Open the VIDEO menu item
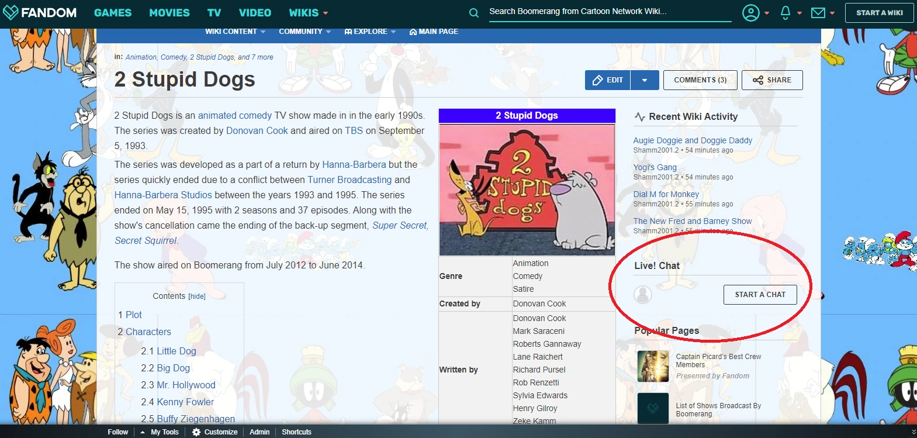Image resolution: width=917 pixels, height=438 pixels. coord(255,12)
